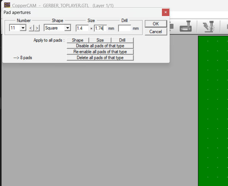Image resolution: width=228 pixels, height=186 pixels.
Task: Click the CopperCAM application icon in the title bar
Action: [7, 5]
